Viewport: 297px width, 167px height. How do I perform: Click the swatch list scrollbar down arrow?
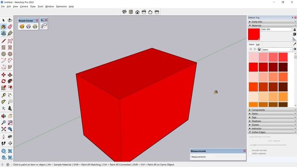click(295, 105)
